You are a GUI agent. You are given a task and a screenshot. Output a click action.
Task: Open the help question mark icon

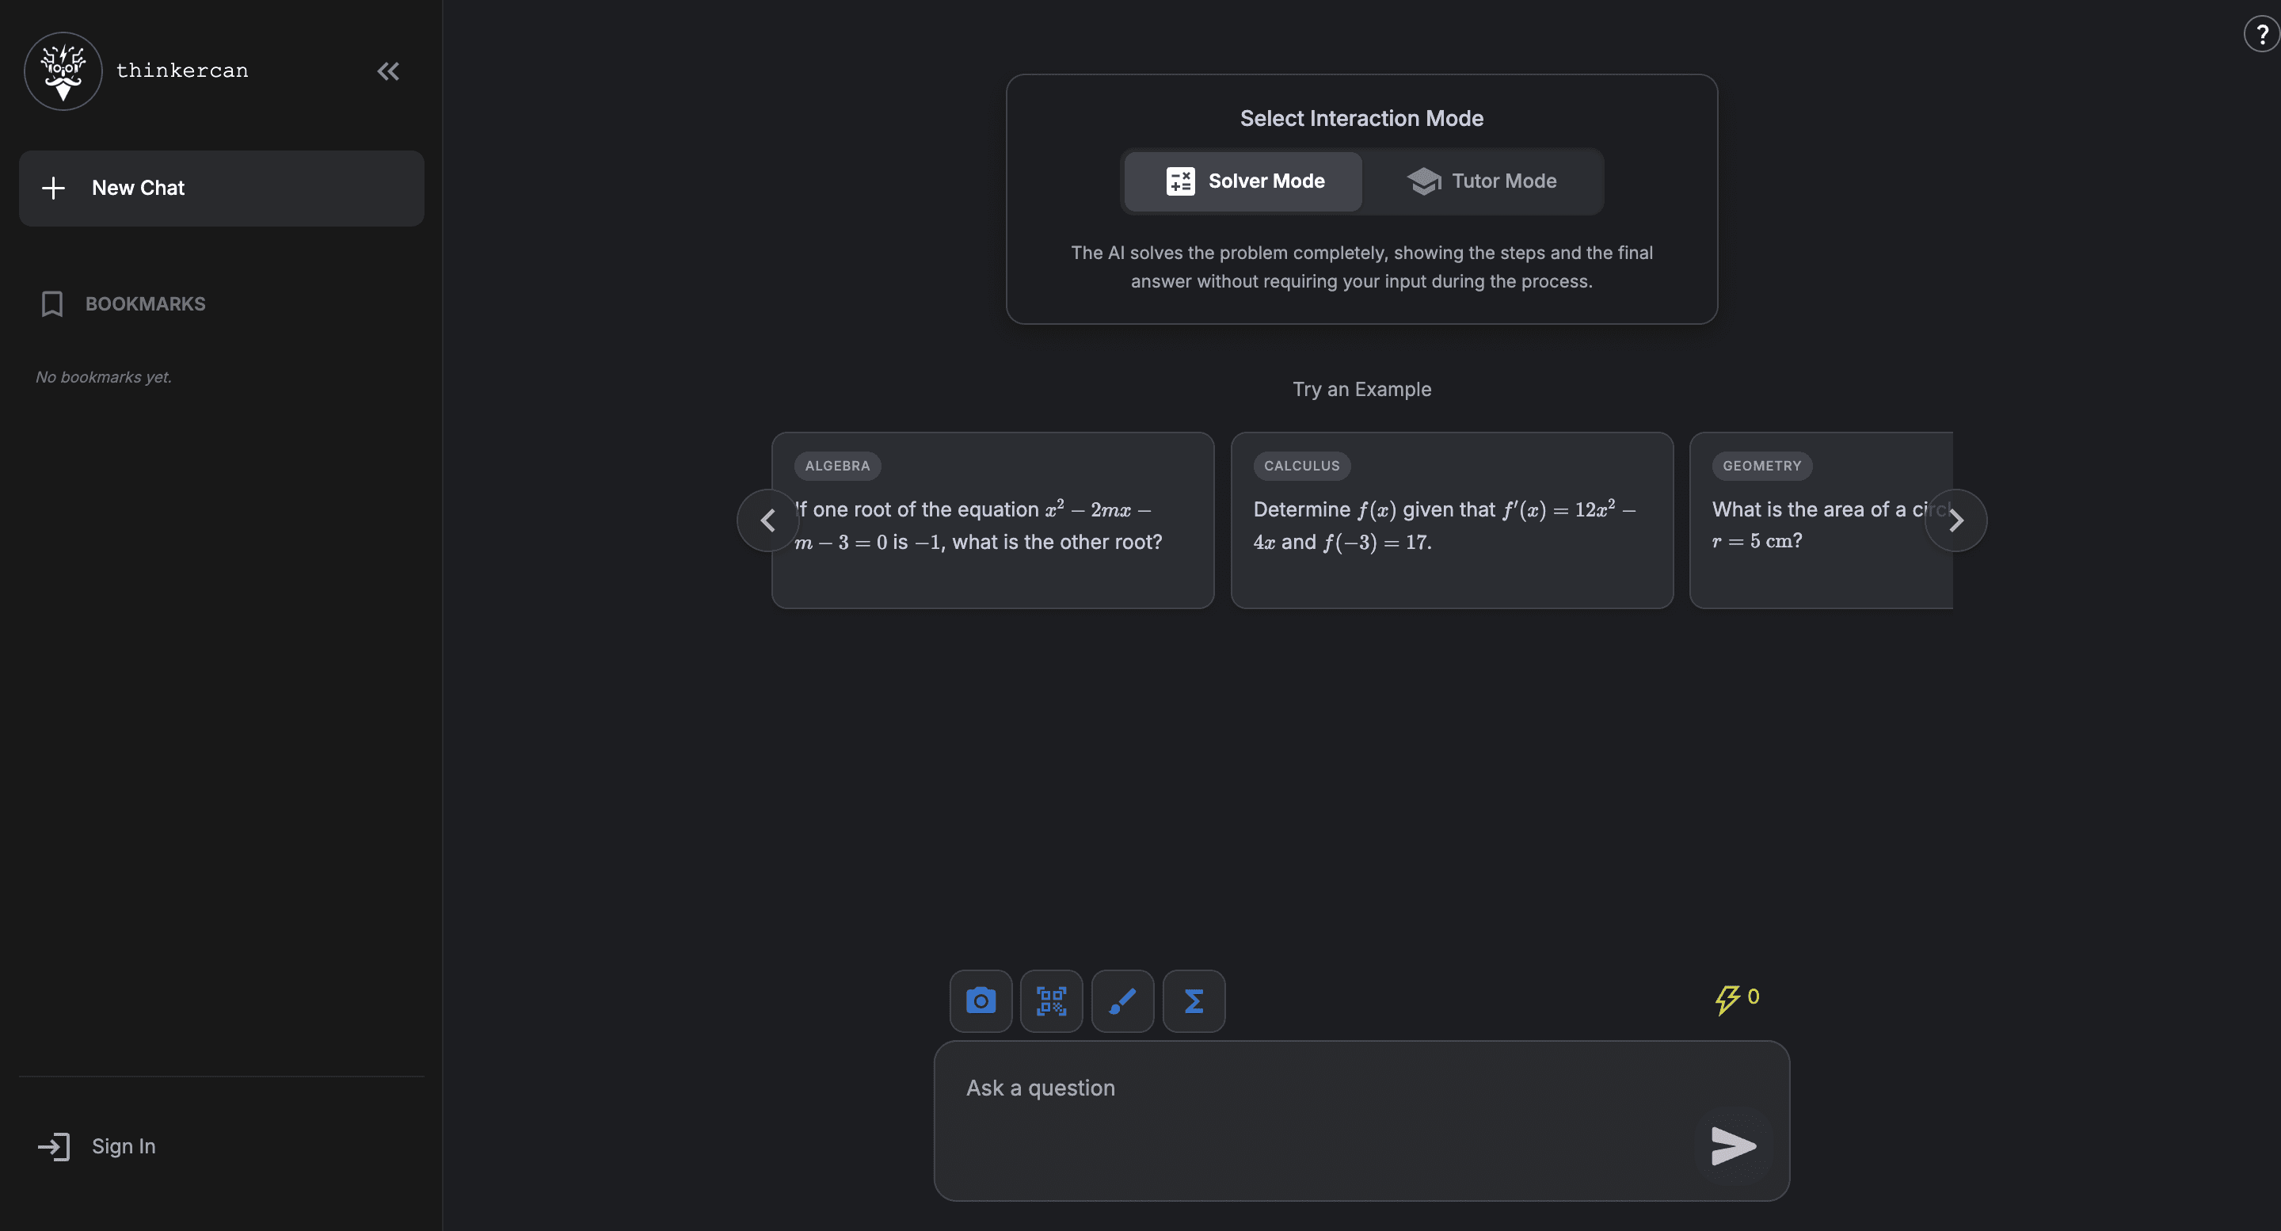tap(2260, 33)
